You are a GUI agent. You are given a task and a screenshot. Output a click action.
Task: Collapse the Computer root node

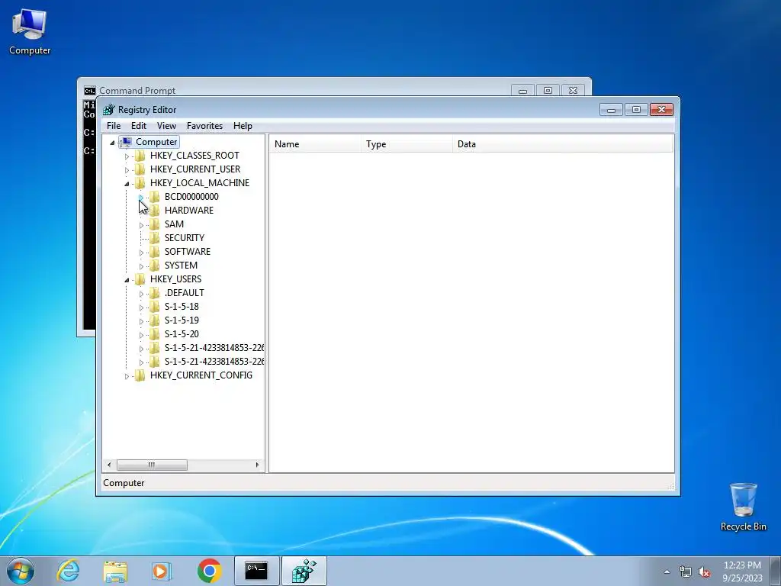coord(112,143)
